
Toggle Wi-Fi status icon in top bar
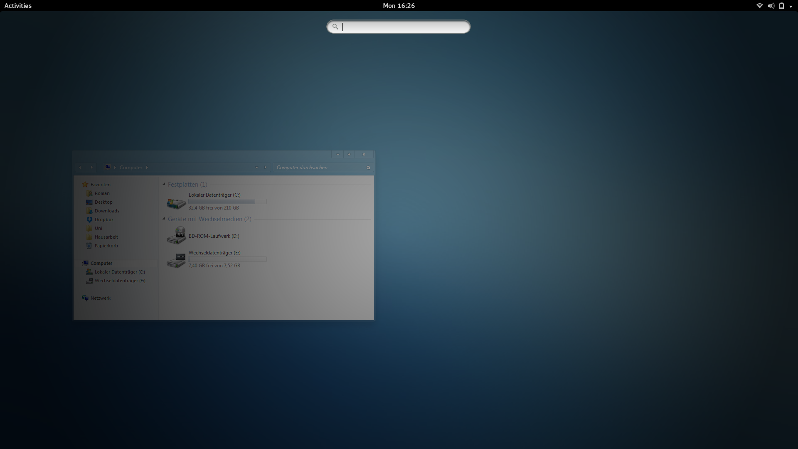tap(758, 5)
